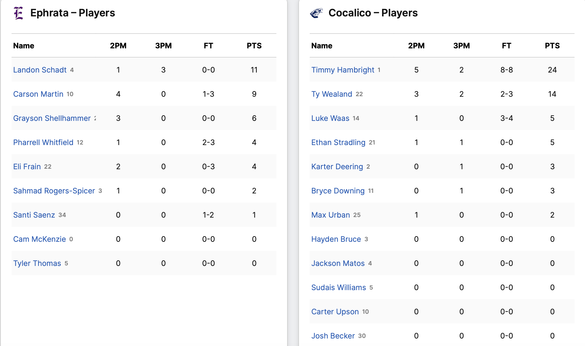This screenshot has width=585, height=346.
Task: Open Pharrell Whitfield's profile link
Action: tap(43, 142)
